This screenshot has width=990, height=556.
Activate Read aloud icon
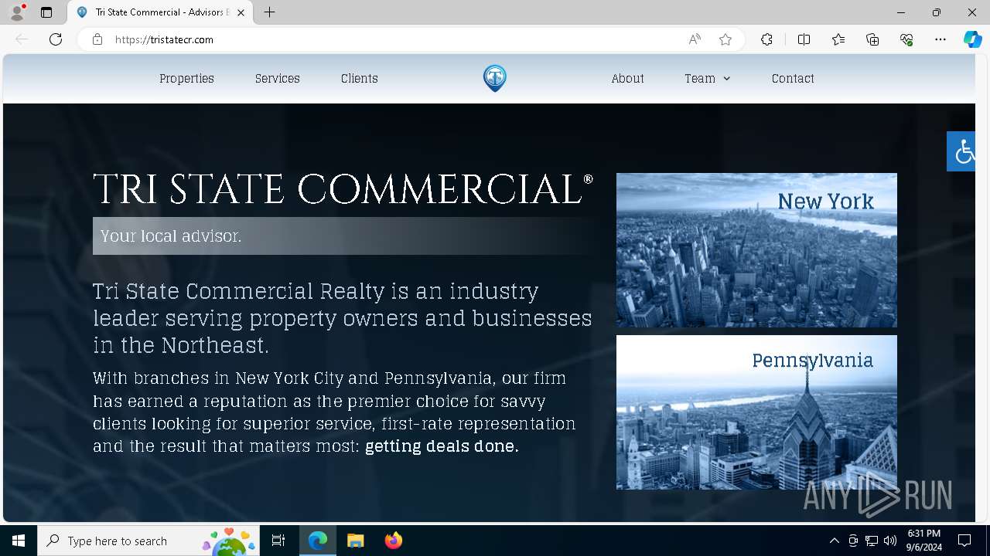(695, 39)
